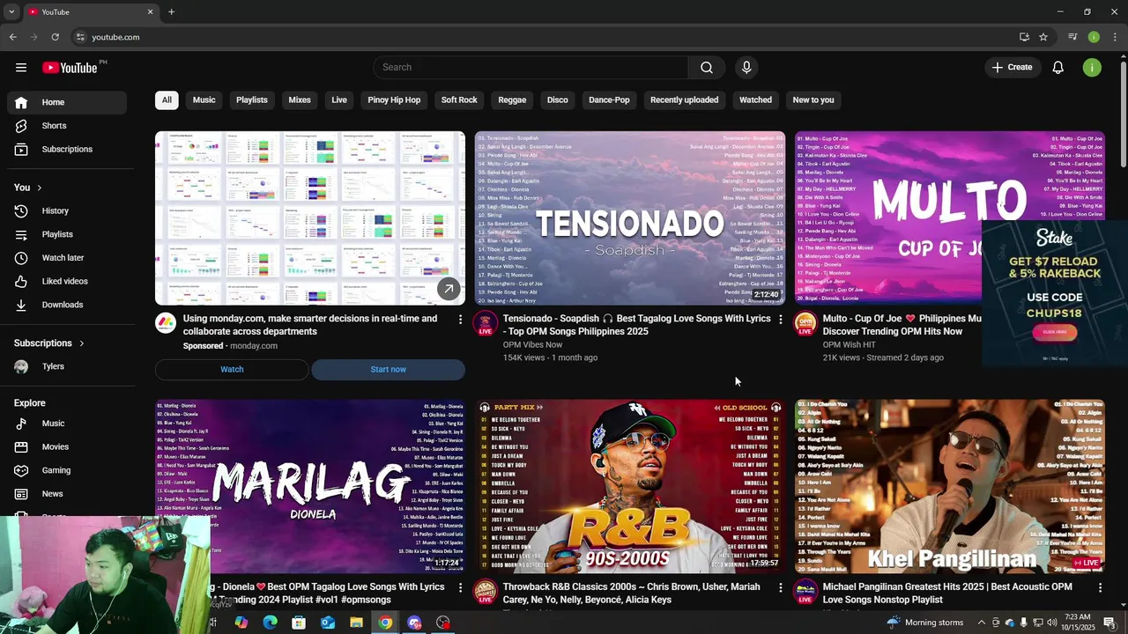Image resolution: width=1128 pixels, height=634 pixels.
Task: Open the Tylers channel subscription
Action: click(x=67, y=367)
